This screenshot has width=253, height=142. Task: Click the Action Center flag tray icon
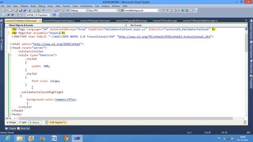[219, 138]
